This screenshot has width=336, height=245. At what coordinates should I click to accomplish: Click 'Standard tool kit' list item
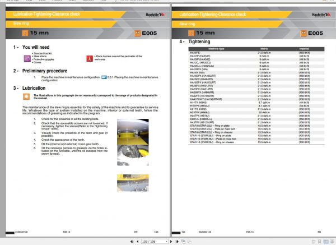[42, 53]
